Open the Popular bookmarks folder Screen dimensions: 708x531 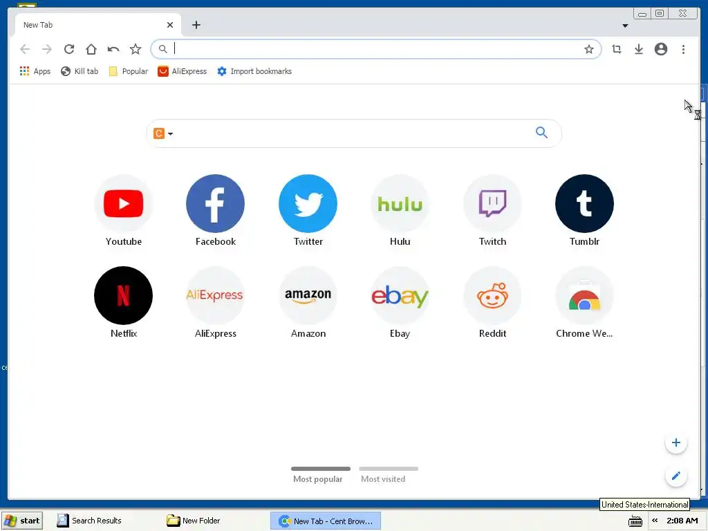click(128, 71)
